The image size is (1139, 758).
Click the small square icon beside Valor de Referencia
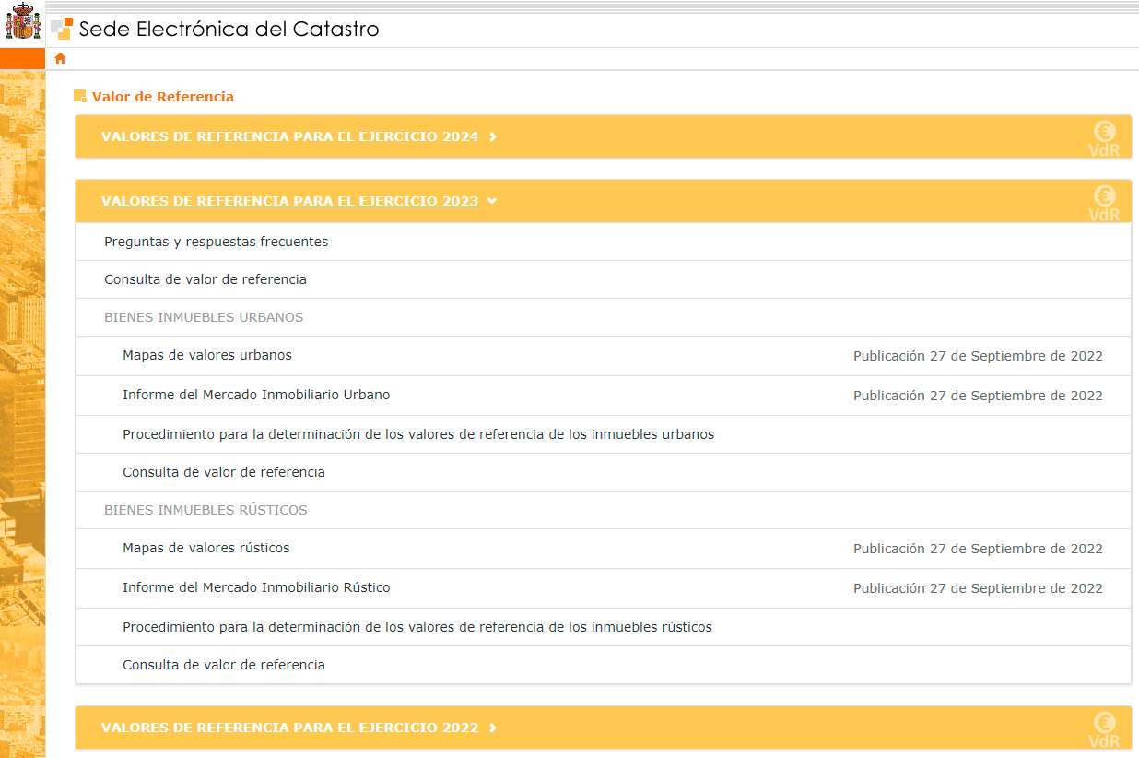click(x=80, y=96)
